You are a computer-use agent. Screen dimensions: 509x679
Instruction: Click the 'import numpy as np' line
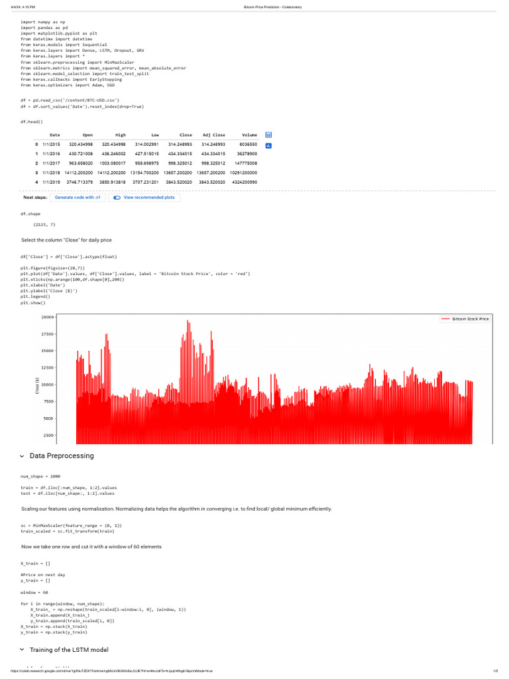[43, 22]
